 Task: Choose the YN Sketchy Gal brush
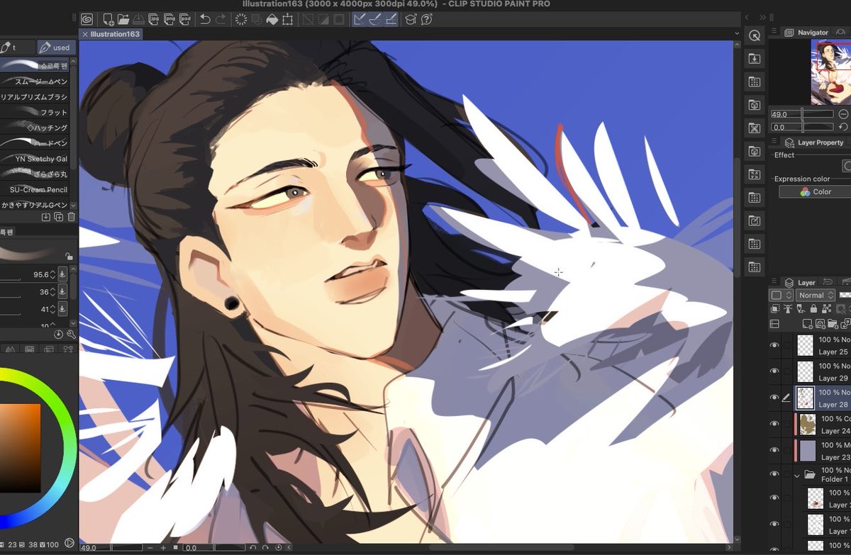(x=35, y=159)
